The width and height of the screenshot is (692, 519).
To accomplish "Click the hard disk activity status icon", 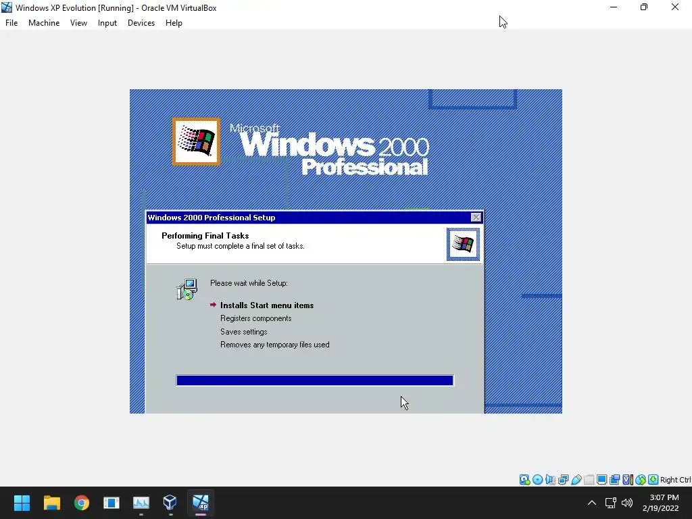I will (x=524, y=480).
